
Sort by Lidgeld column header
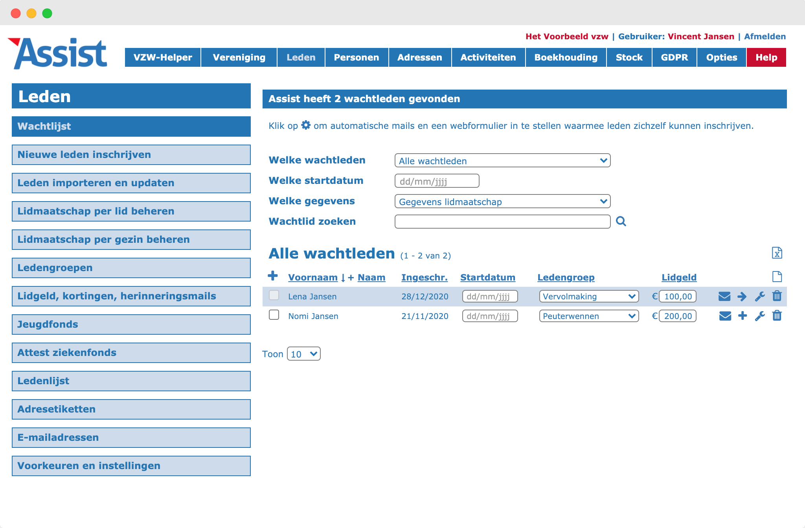pyautogui.click(x=679, y=277)
